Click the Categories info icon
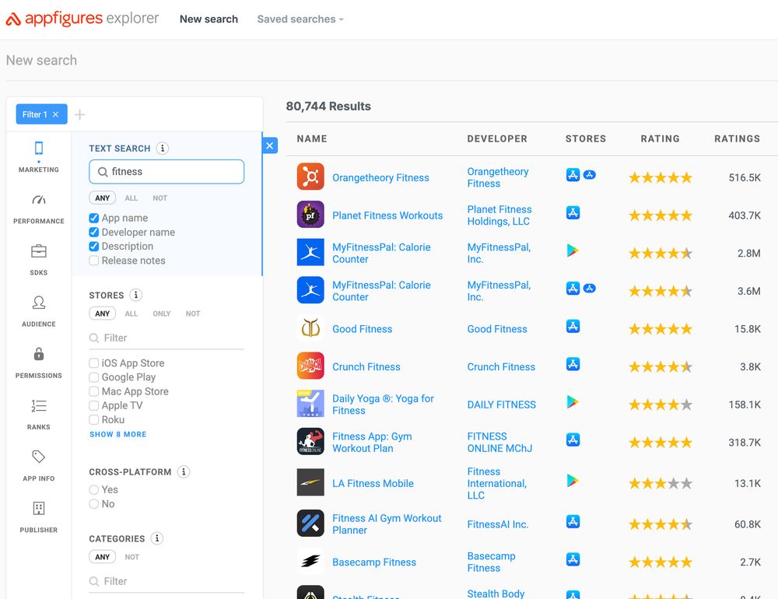The height and width of the screenshot is (599, 778). (x=157, y=538)
